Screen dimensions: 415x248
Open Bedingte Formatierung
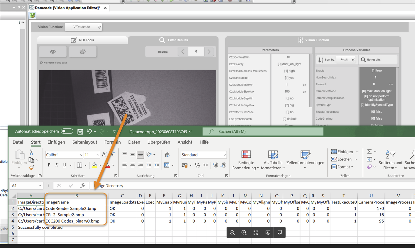coord(246,160)
